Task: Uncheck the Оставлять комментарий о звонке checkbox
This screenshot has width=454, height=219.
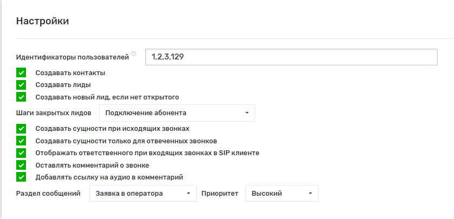Action: coord(21,165)
